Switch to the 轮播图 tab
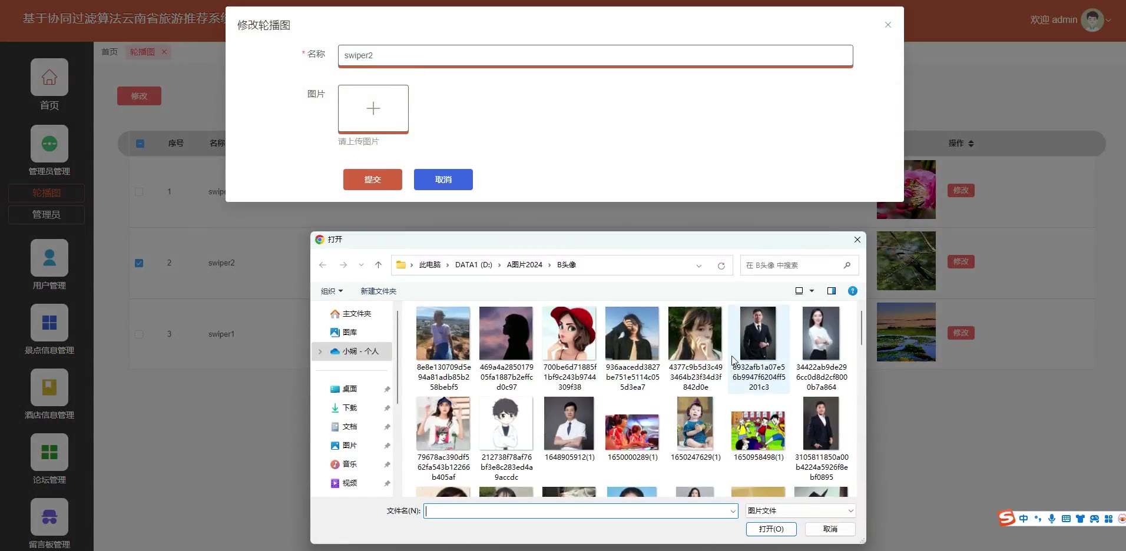The image size is (1126, 551). 143,52
